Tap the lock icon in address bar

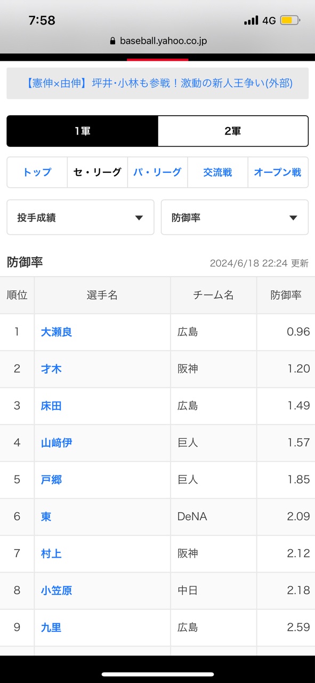[112, 41]
